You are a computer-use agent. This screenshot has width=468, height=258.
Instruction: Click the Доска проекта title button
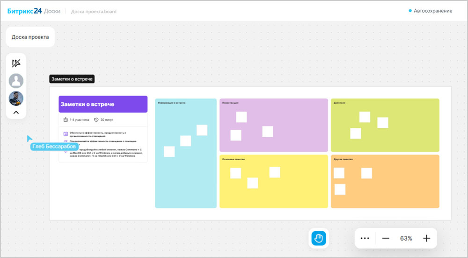coord(30,37)
